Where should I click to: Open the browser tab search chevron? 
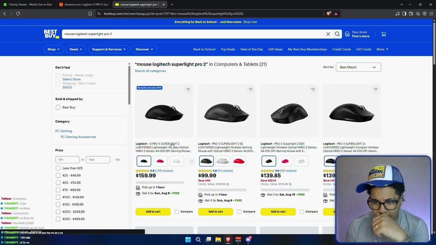tap(402, 4)
